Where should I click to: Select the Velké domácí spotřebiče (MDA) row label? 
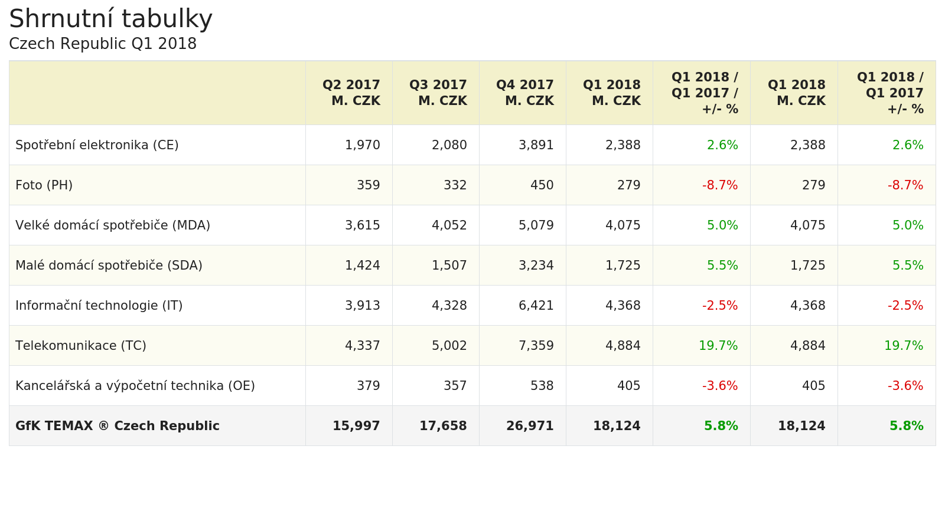pos(113,225)
